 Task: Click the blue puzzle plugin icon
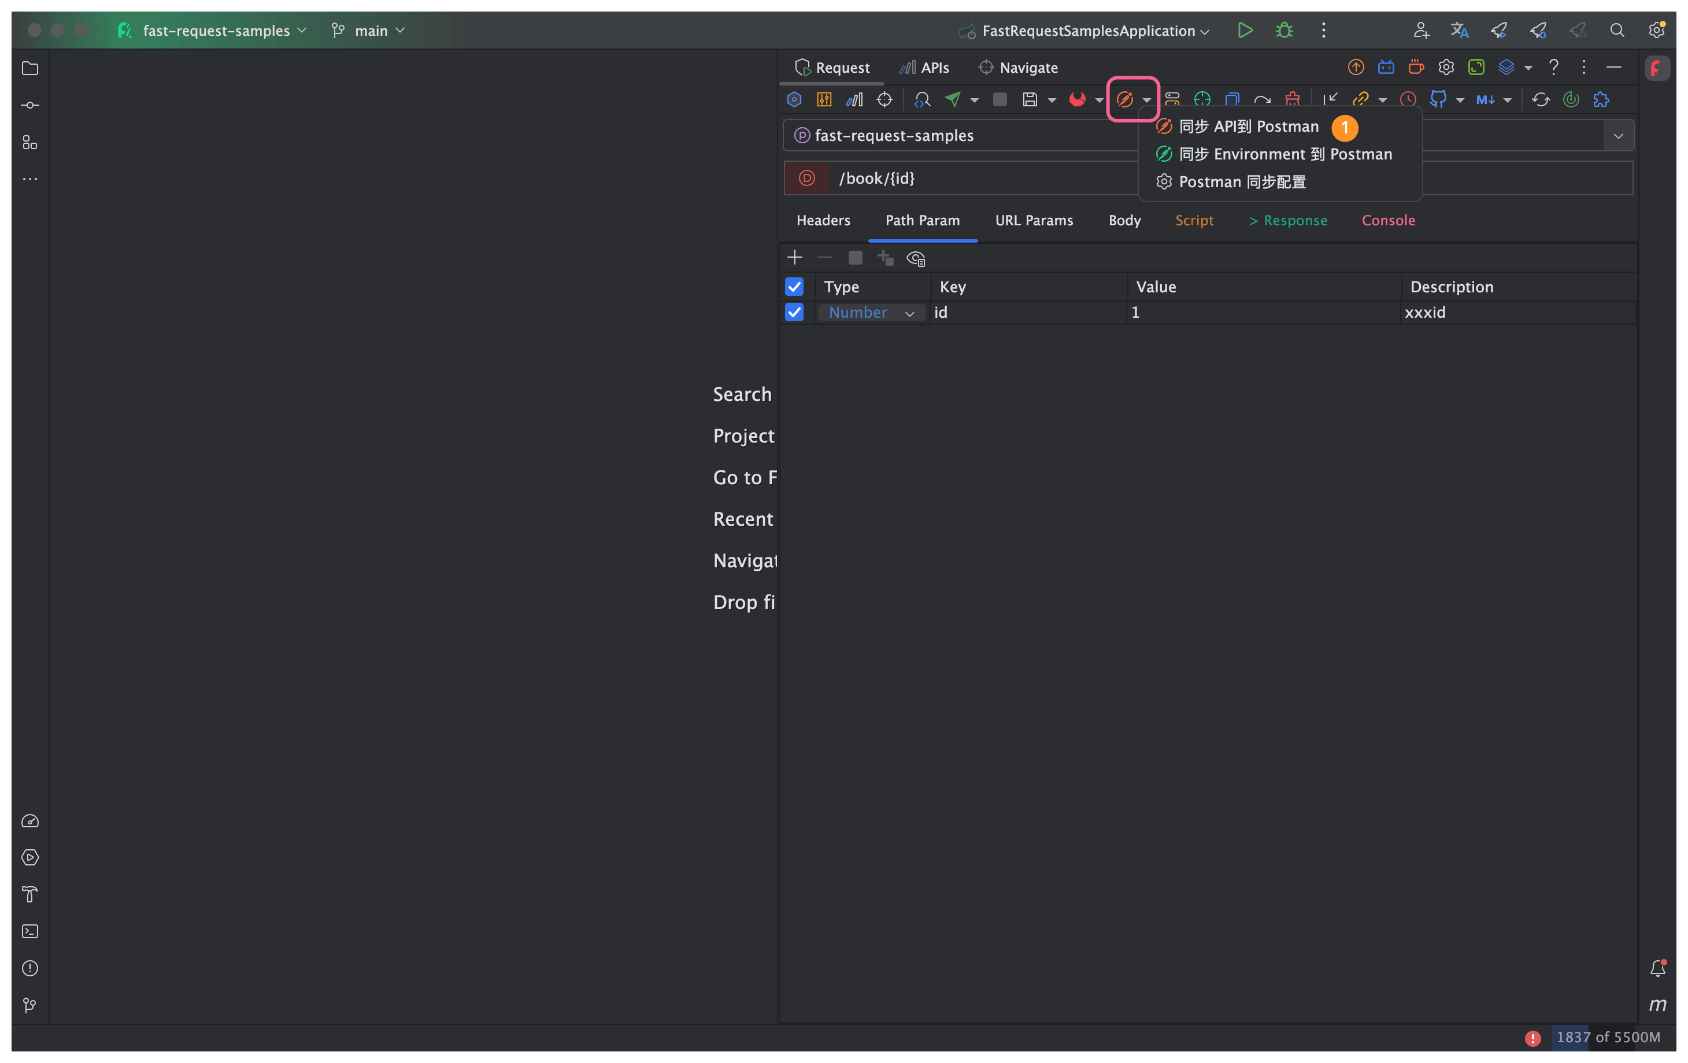1601,99
